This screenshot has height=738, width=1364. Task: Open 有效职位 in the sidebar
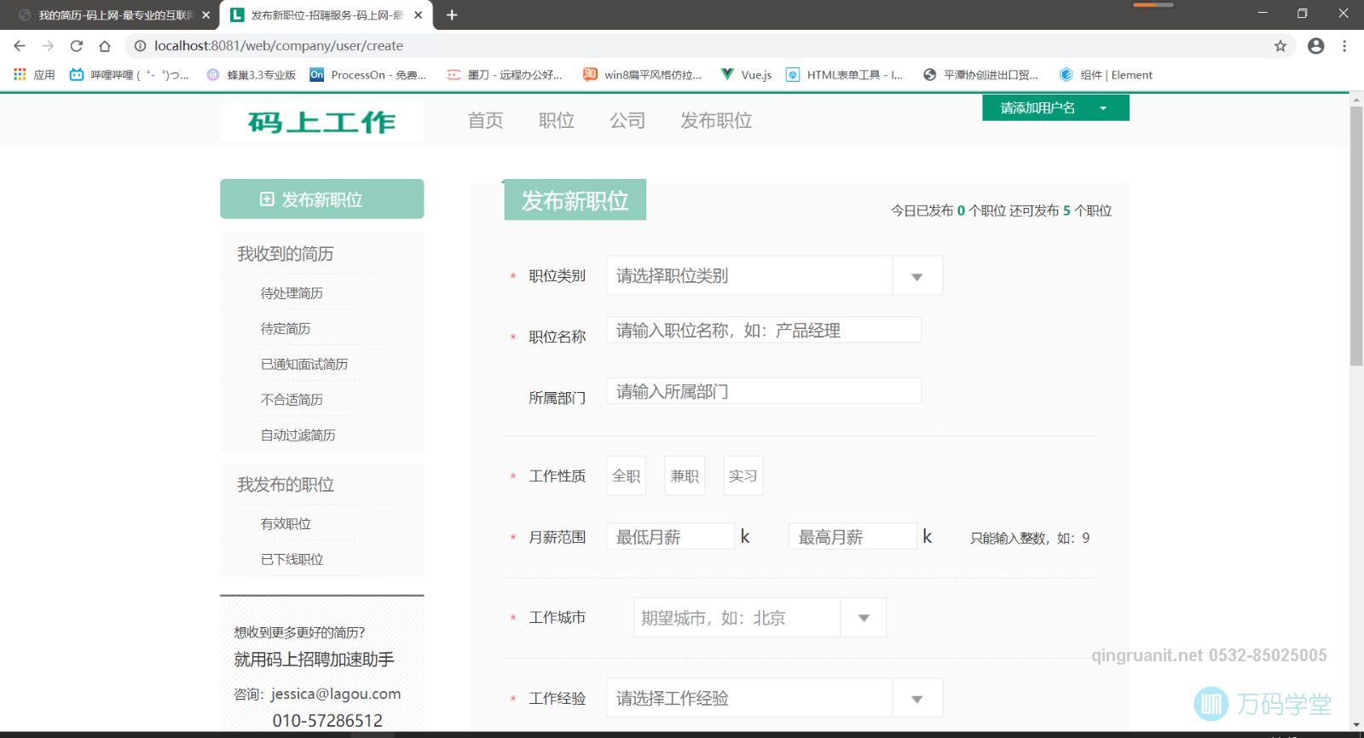pos(286,524)
